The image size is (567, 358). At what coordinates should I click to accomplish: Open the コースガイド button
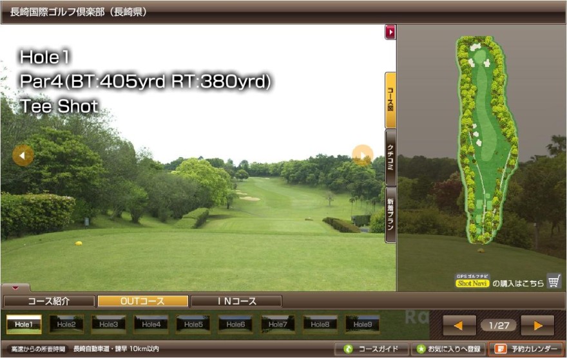pos(371,349)
